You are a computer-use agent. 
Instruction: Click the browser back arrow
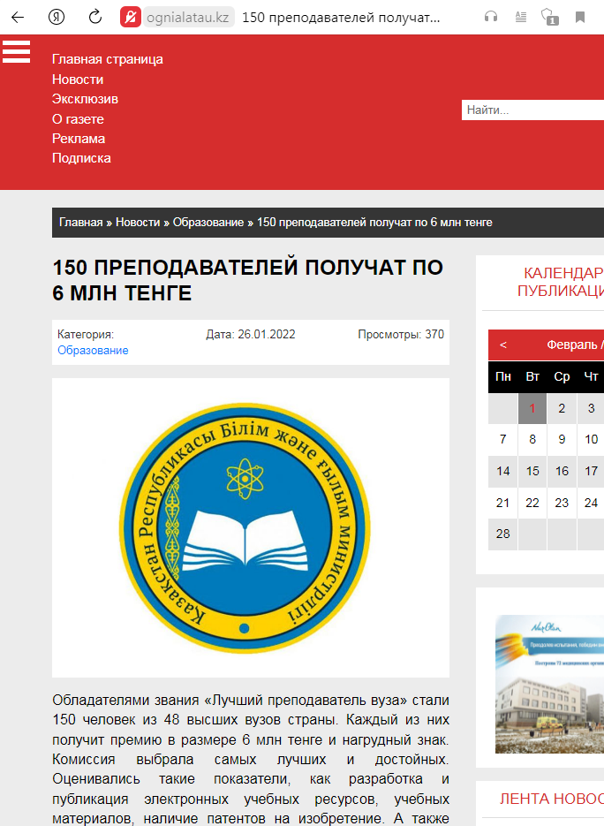[18, 17]
